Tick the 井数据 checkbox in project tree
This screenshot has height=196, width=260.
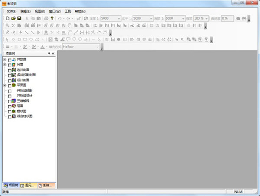[10, 60]
